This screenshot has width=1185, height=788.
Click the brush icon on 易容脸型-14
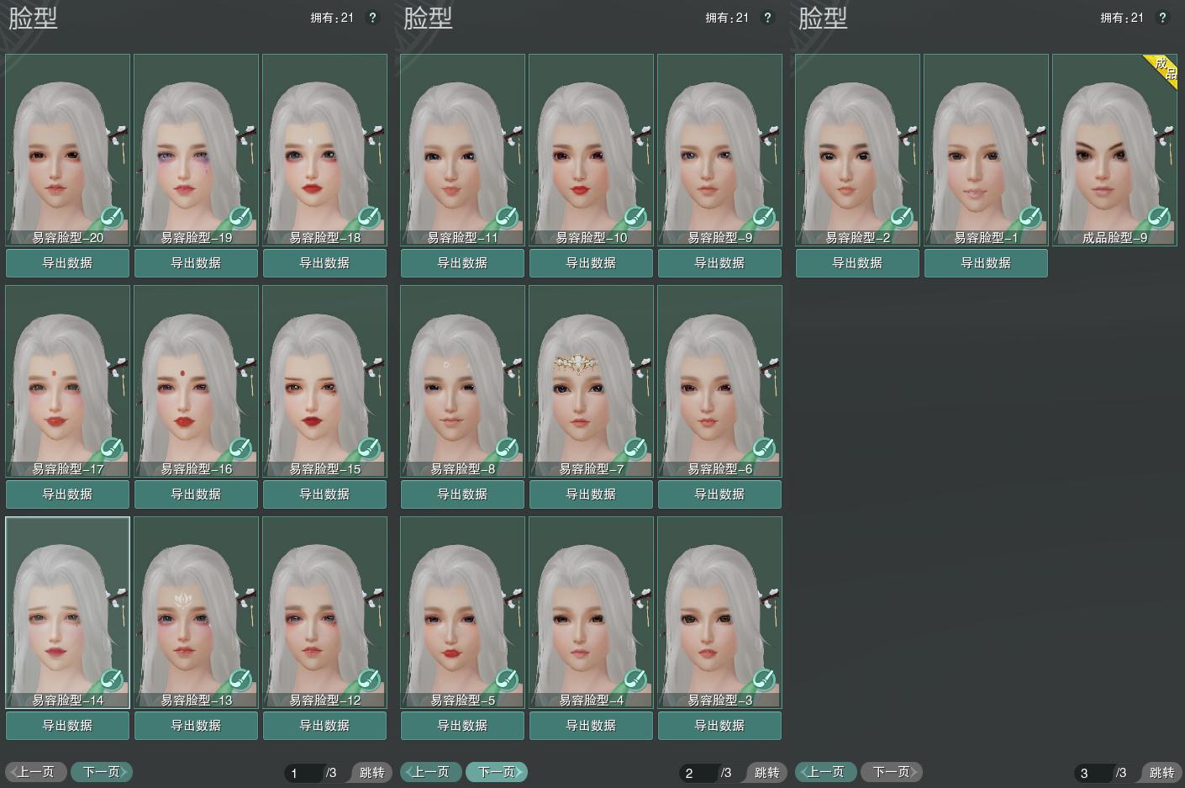(x=112, y=680)
